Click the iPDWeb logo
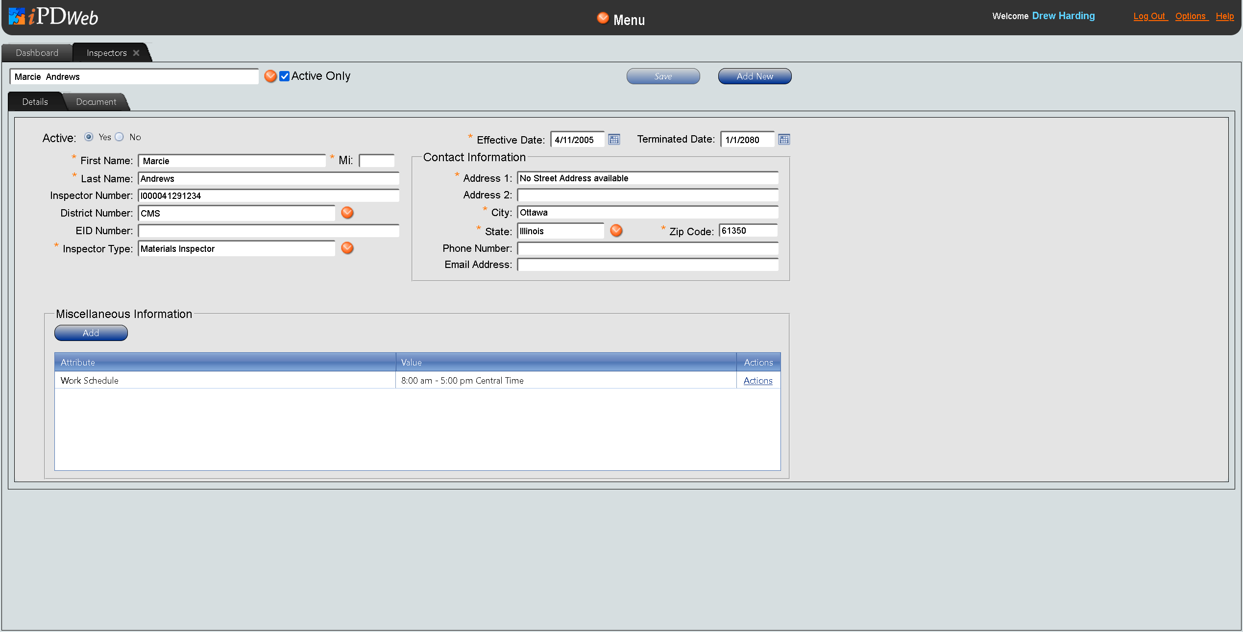 (54, 17)
